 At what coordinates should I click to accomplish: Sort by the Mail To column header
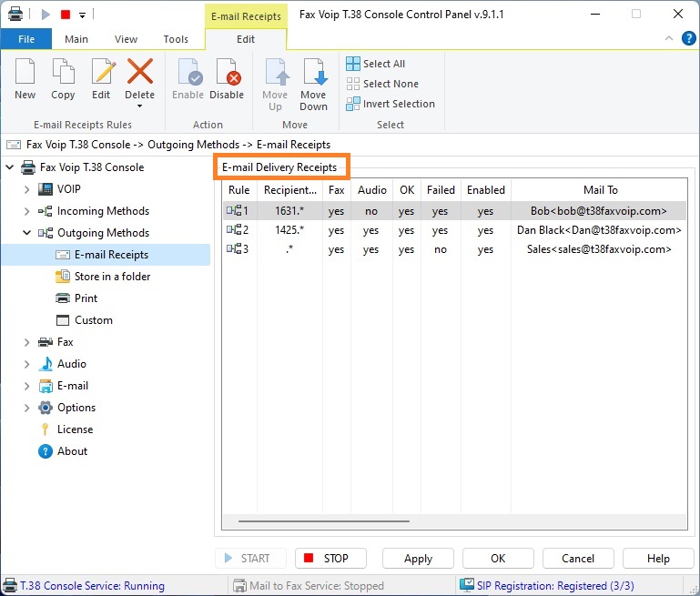point(600,190)
